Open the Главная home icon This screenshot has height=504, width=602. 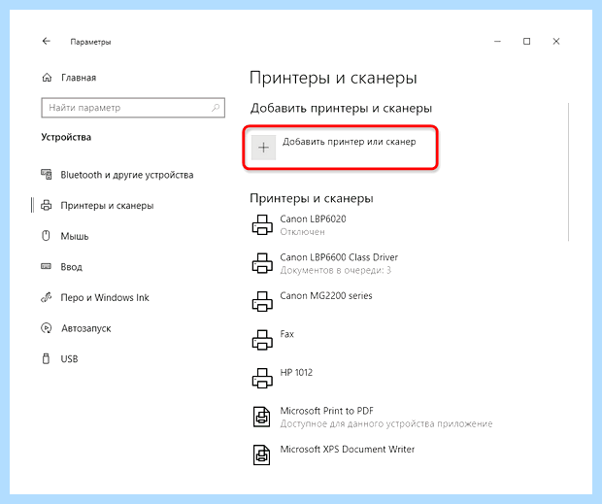tap(47, 78)
